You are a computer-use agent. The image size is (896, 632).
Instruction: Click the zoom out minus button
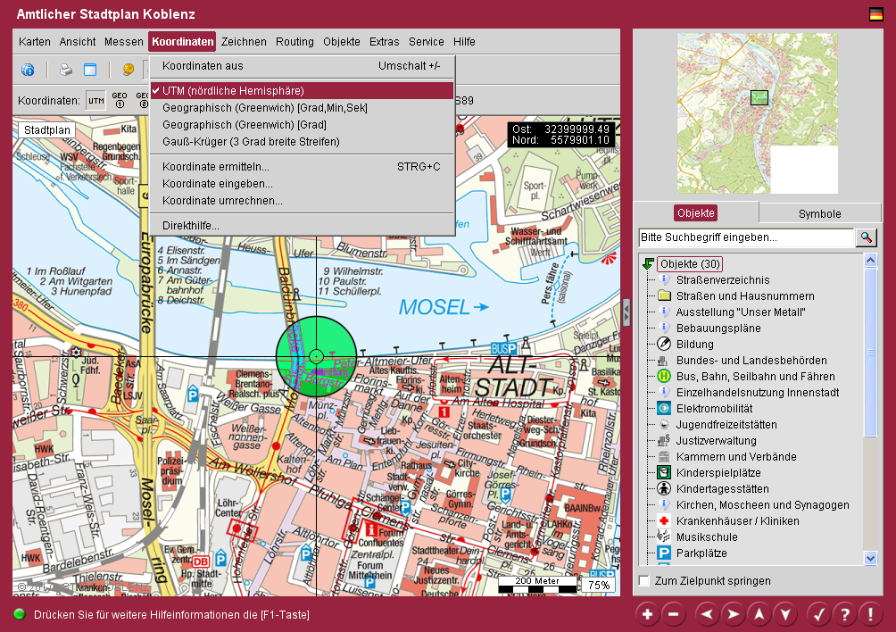pyautogui.click(x=674, y=614)
